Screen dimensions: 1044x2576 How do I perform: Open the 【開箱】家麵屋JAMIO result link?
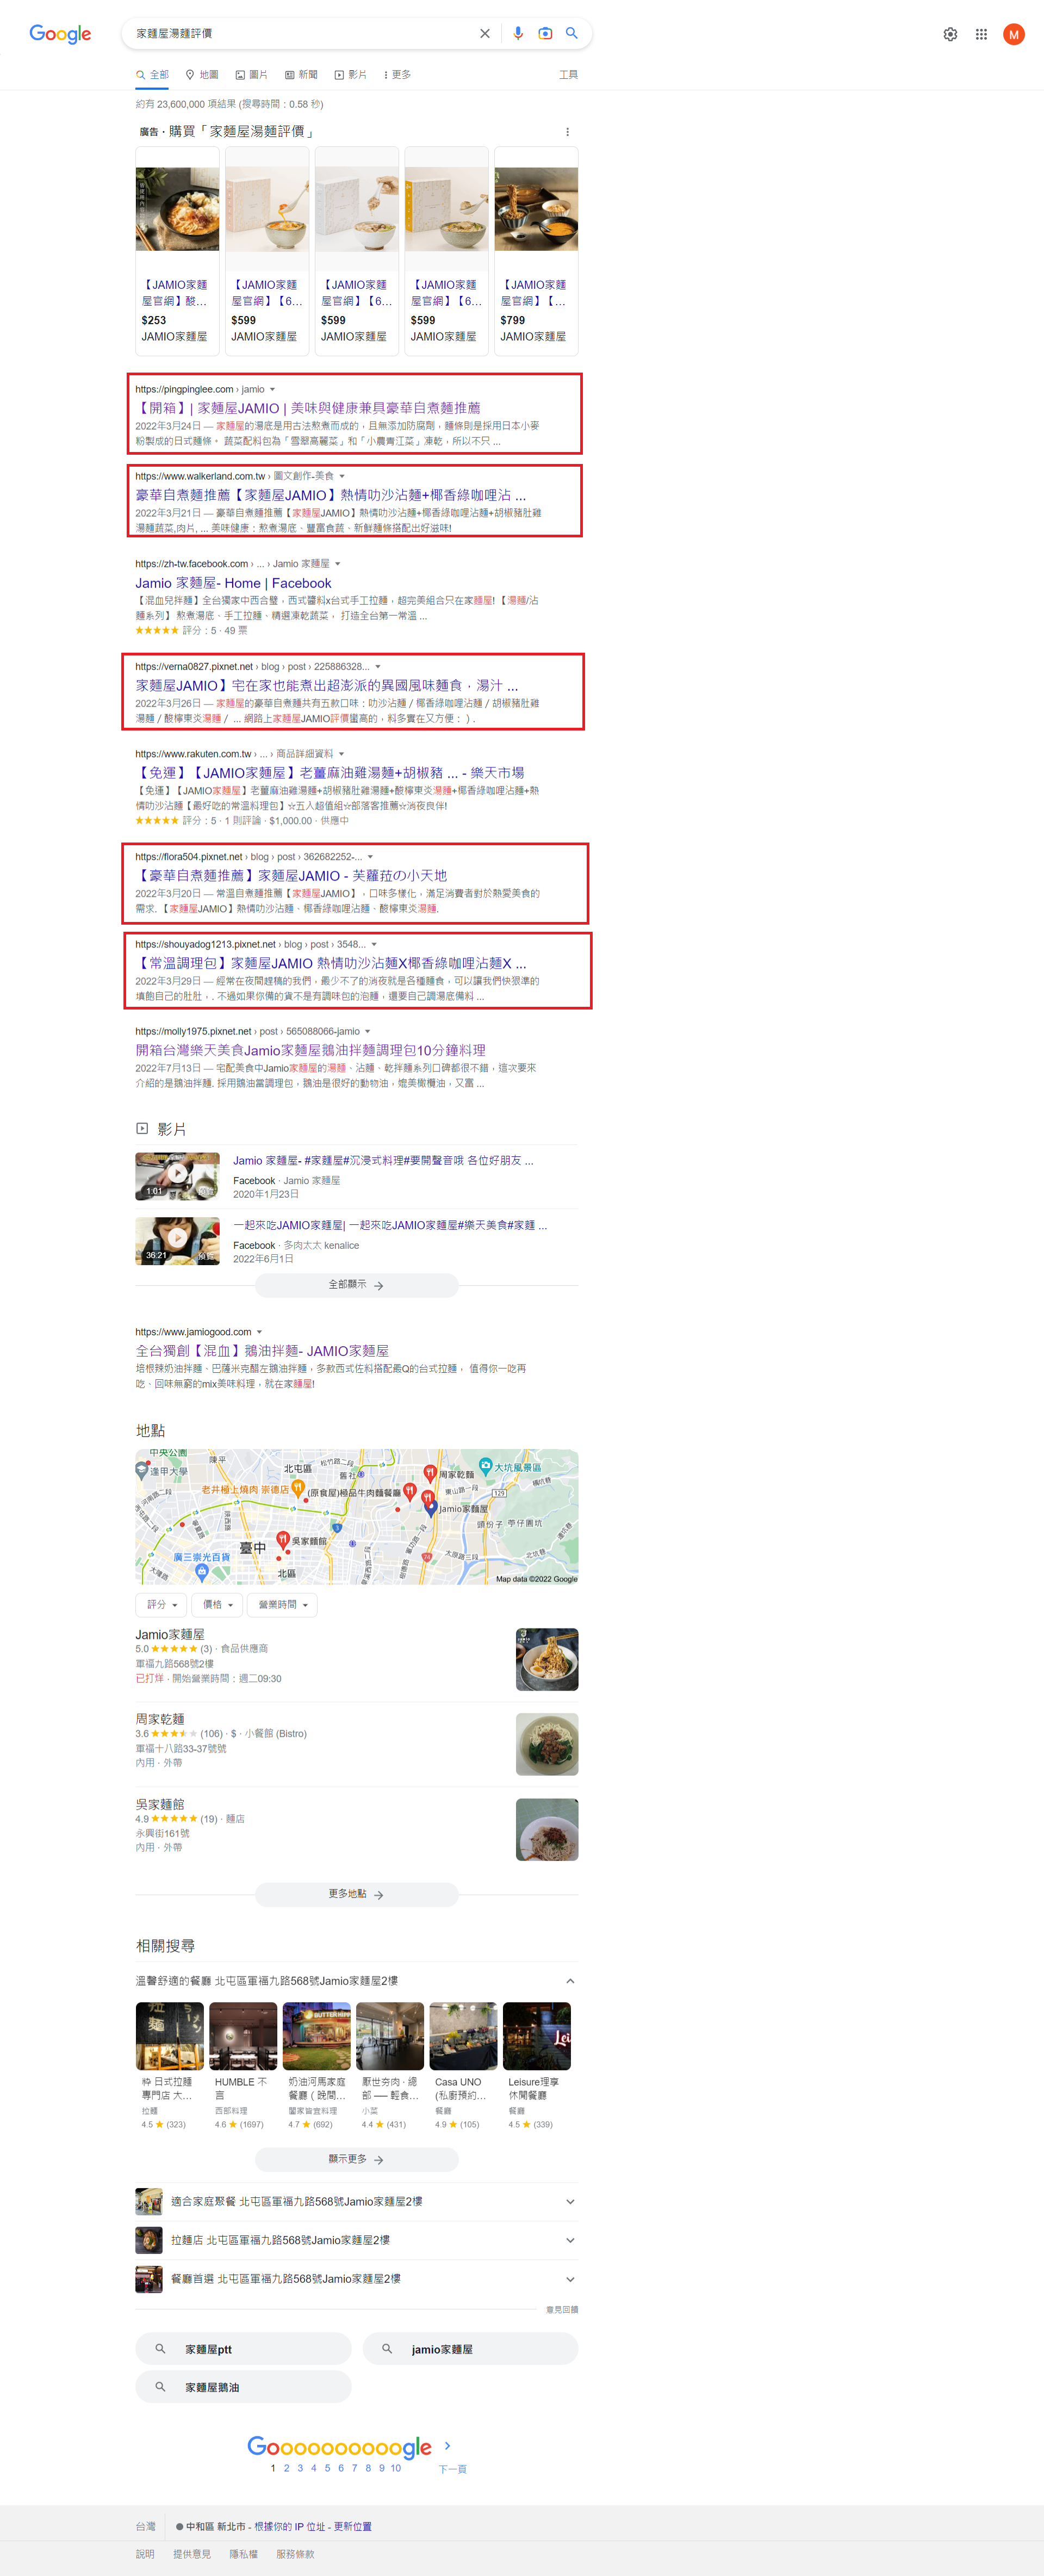pos(308,408)
